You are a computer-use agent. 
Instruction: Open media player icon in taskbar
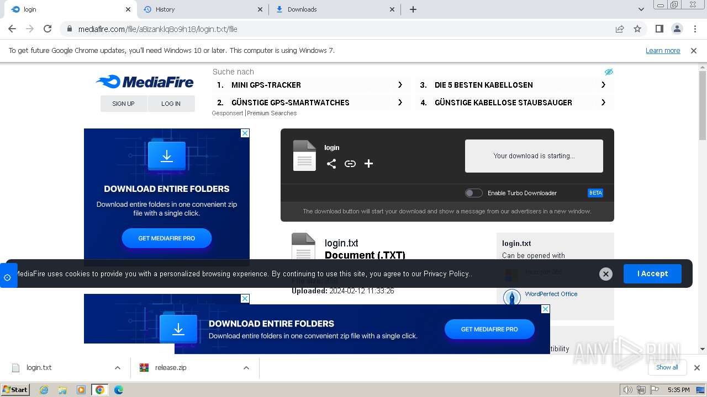[x=81, y=390]
